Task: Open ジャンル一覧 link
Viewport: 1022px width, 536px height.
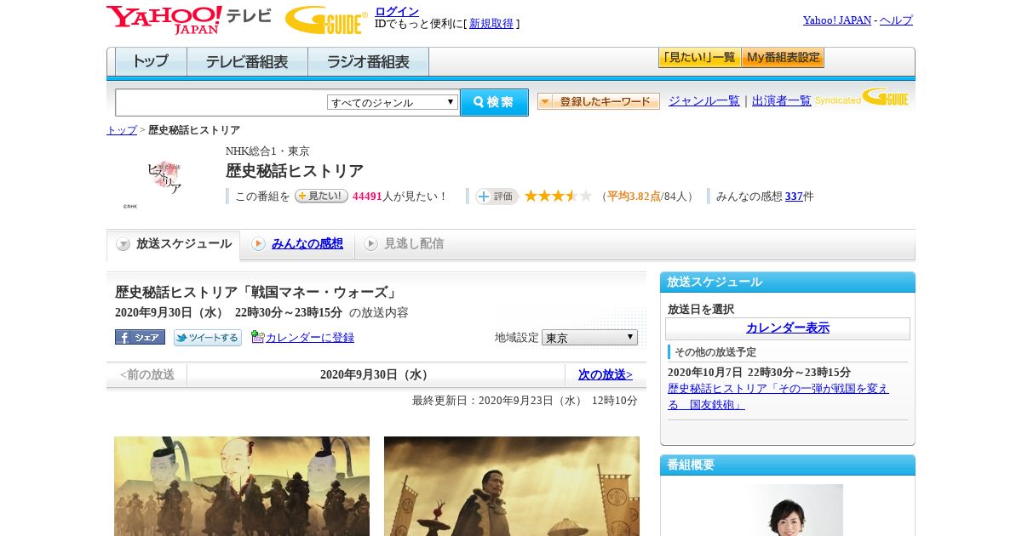Action: pos(704,101)
